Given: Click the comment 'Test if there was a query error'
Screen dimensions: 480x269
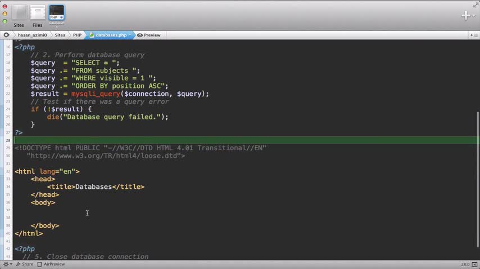Looking at the screenshot, I should pos(100,101).
